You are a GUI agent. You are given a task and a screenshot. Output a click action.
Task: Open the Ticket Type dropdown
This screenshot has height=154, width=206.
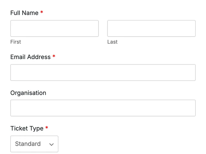[x=34, y=144]
